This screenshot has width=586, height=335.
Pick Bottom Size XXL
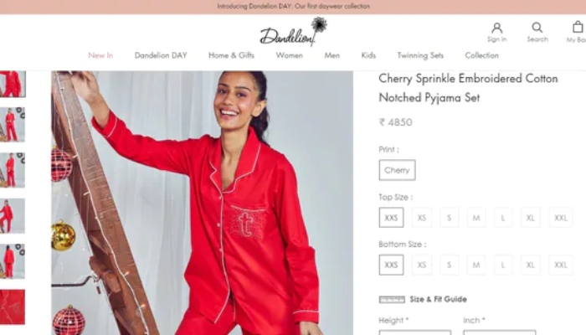click(561, 265)
